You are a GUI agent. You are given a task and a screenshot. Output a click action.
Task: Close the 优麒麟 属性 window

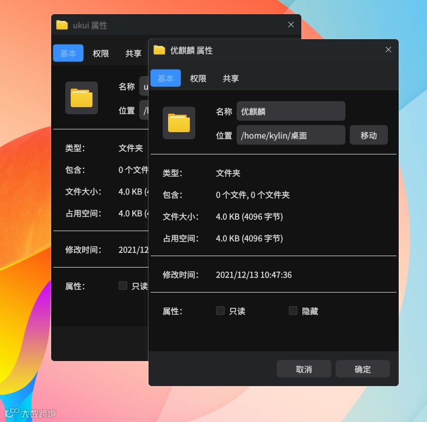coord(388,49)
